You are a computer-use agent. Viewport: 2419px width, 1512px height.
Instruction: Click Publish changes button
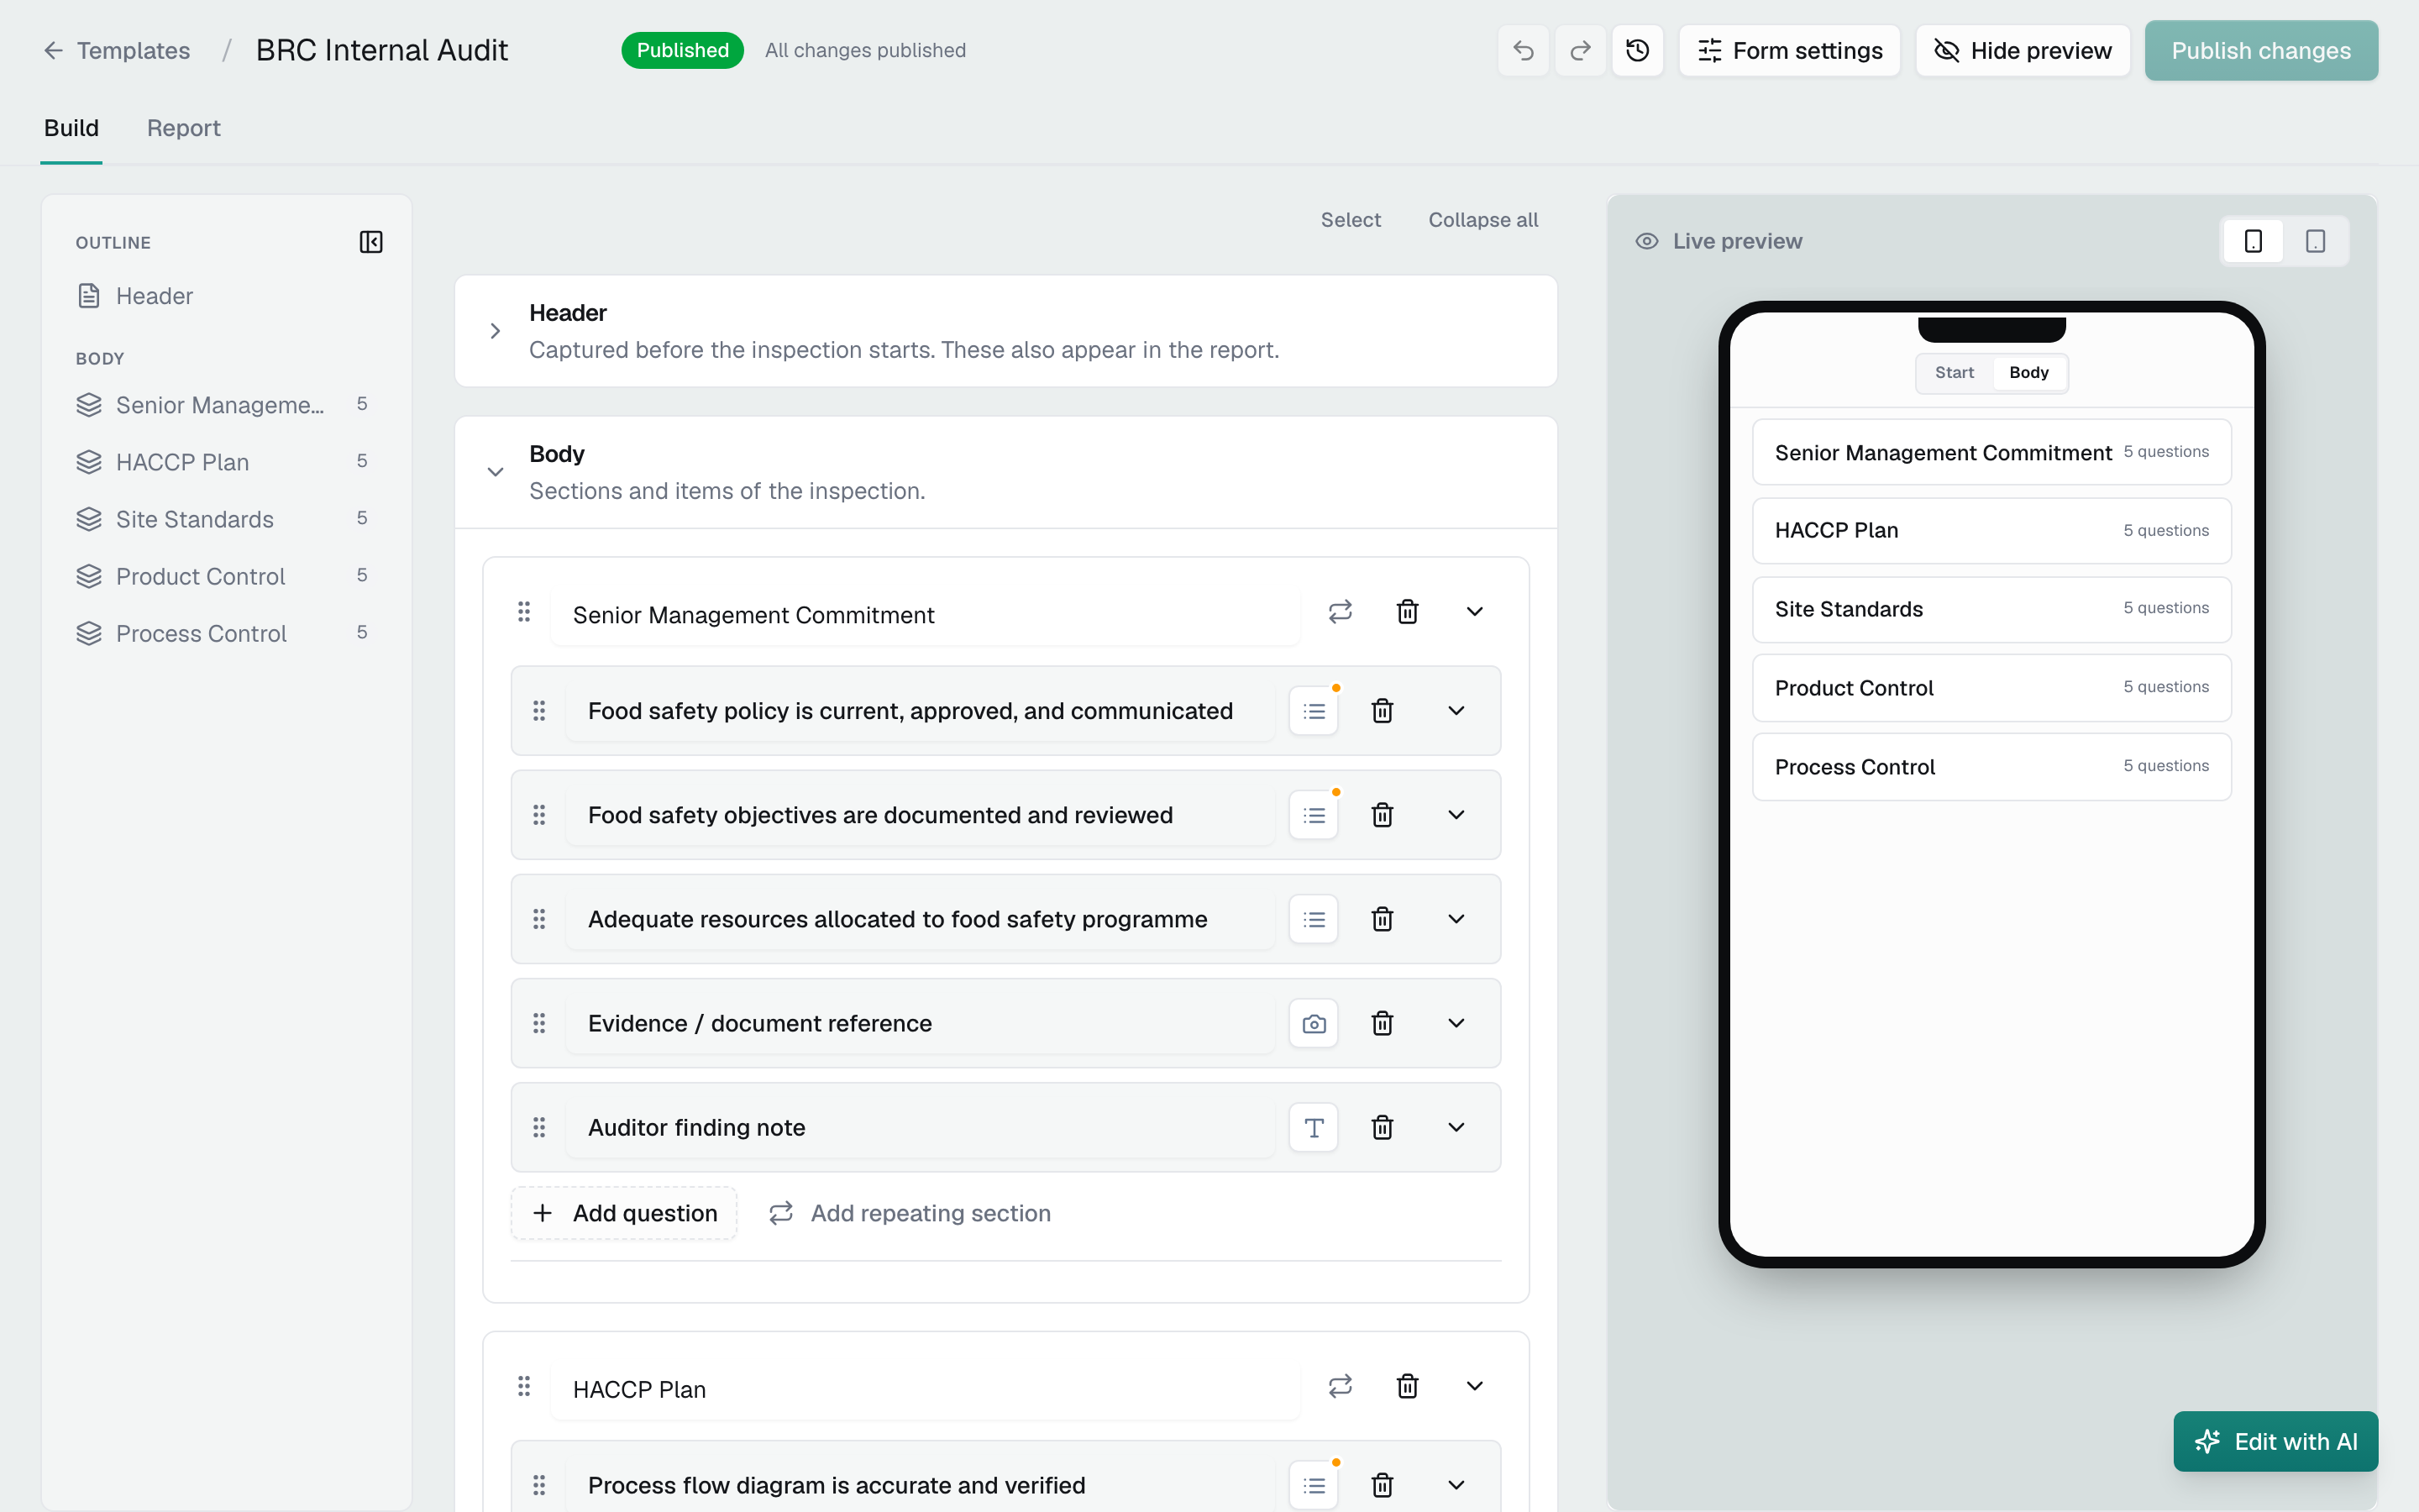[x=2261, y=50]
